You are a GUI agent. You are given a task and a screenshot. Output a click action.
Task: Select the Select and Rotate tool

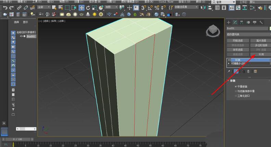(88, 8)
